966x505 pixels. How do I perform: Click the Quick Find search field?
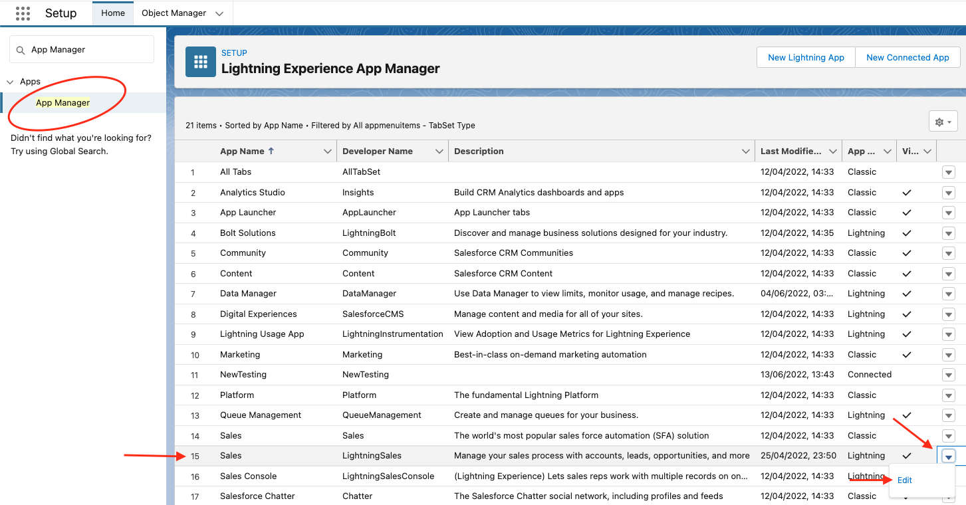coord(82,50)
